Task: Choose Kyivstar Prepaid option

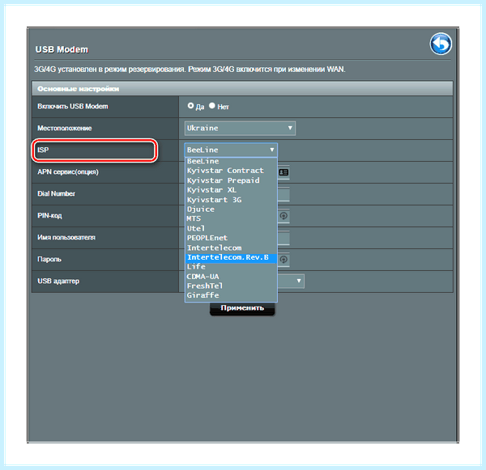Action: coord(231,180)
